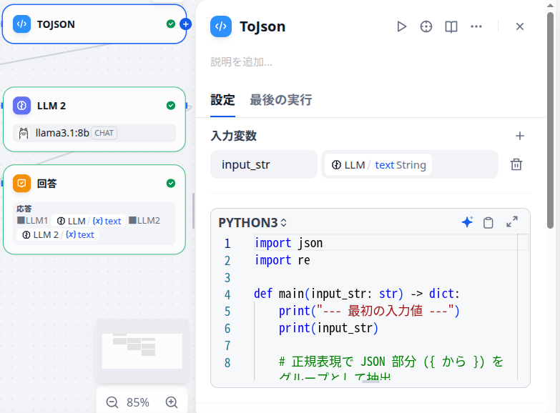Viewport: 560px width, 413px height.
Task: Click the 正規表現で JSON comment line
Action: pyautogui.click(x=391, y=362)
